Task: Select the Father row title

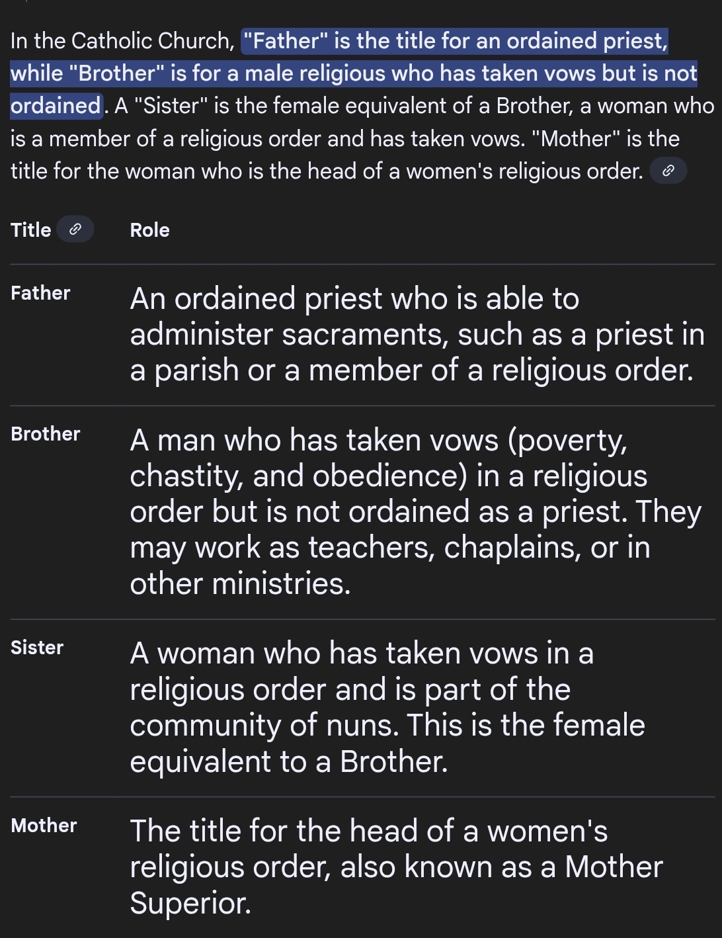Action: tap(40, 293)
